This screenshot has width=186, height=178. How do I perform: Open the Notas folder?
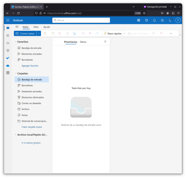[32, 115]
